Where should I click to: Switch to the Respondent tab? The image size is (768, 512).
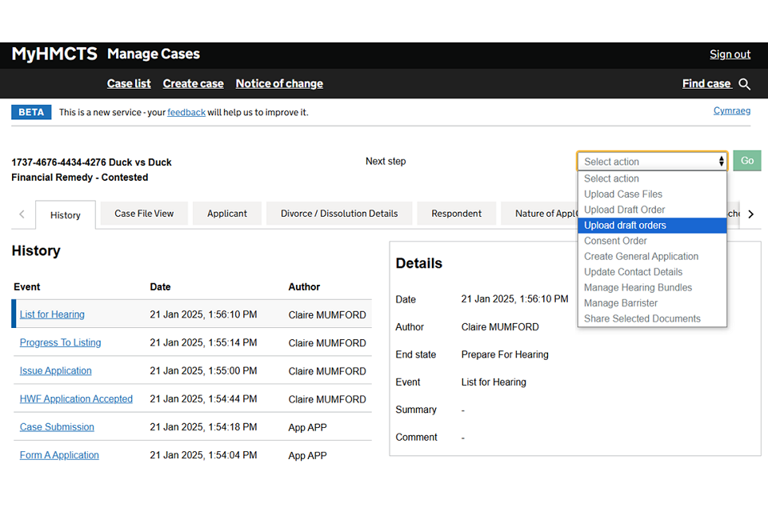coord(456,214)
